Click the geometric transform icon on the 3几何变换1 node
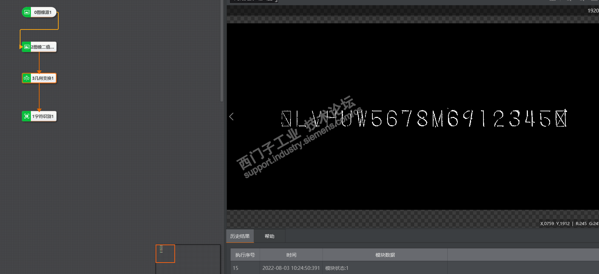Screen dimensions: 599x274 pos(27,78)
